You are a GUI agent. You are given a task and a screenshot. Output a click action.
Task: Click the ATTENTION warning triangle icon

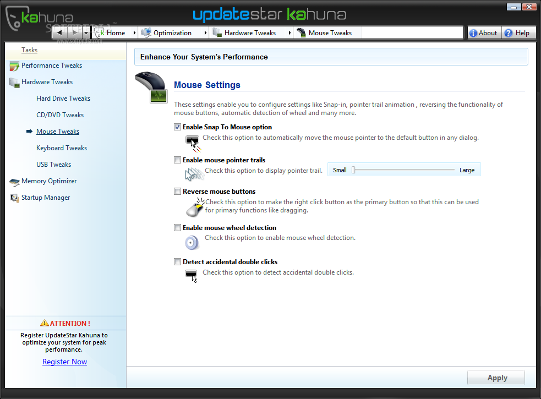point(45,323)
